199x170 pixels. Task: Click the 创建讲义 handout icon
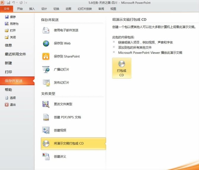pyautogui.click(x=46, y=156)
